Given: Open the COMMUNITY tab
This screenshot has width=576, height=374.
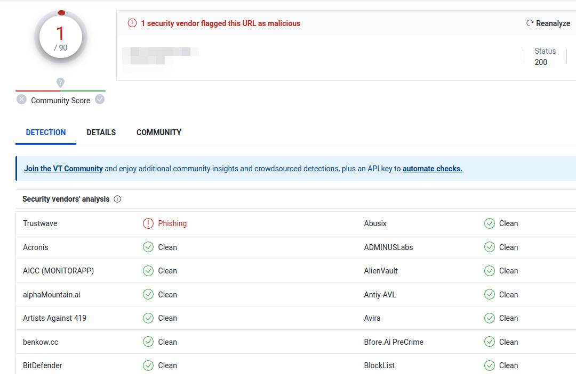Looking at the screenshot, I should tap(158, 132).
